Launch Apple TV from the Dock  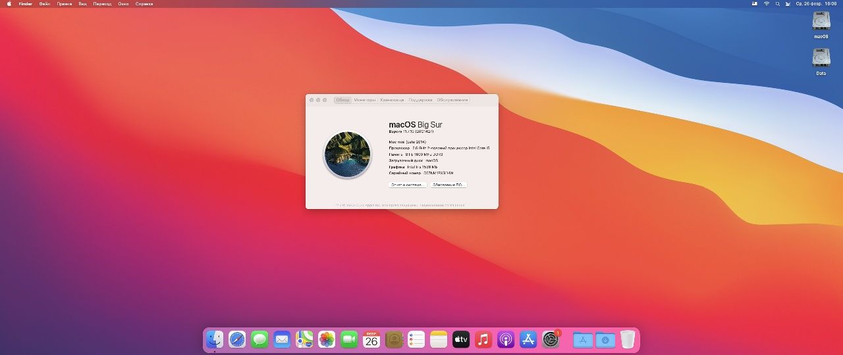coord(461,339)
